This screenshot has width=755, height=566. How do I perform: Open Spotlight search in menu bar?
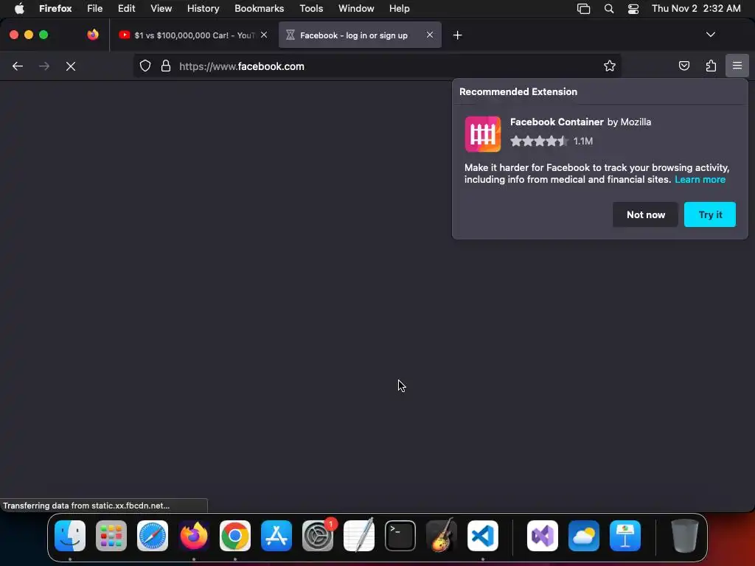pos(608,9)
